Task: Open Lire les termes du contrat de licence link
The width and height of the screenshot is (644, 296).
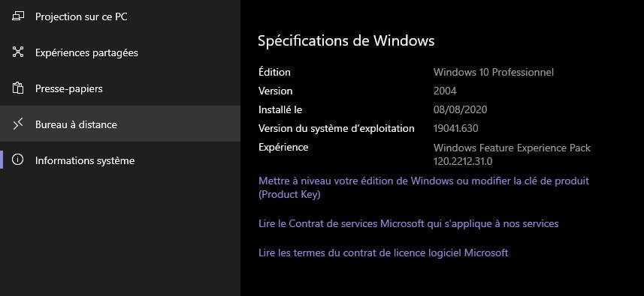Action: (x=383, y=253)
